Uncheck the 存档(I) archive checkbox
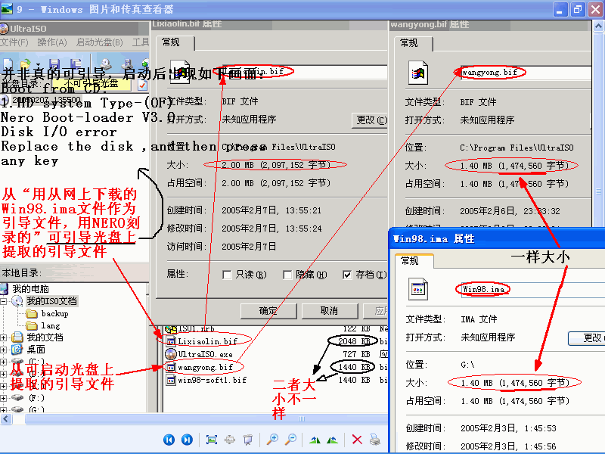The image size is (605, 454). (x=347, y=275)
